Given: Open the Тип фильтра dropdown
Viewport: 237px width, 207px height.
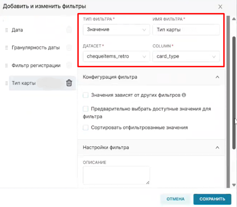Looking at the screenshot, I should [x=116, y=30].
